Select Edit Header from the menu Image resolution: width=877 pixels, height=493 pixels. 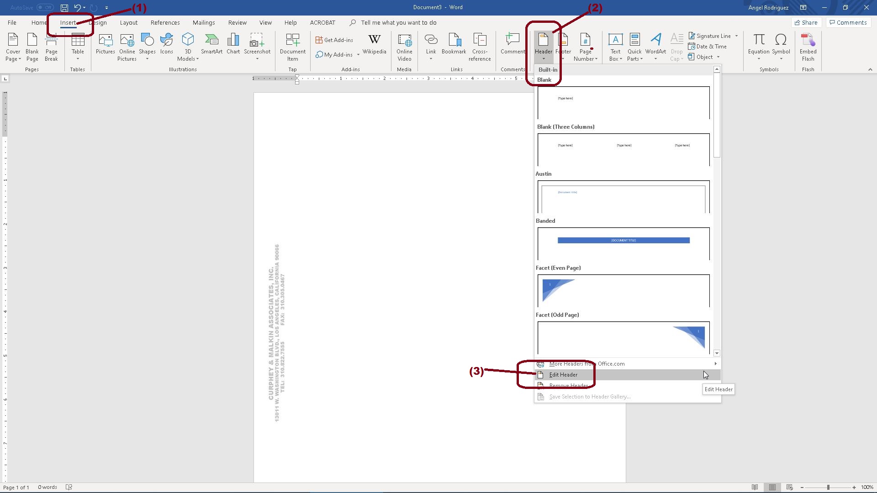(x=563, y=375)
